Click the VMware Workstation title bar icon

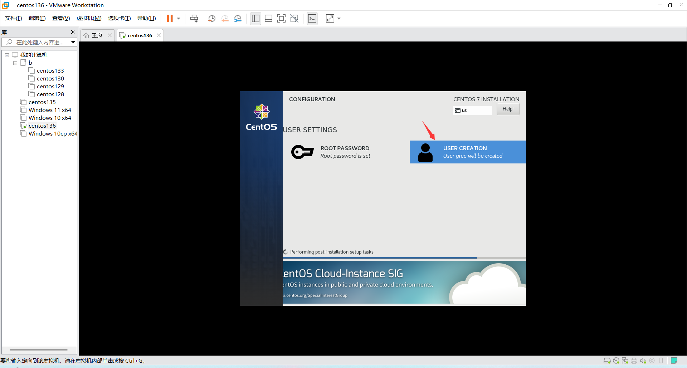pos(6,5)
